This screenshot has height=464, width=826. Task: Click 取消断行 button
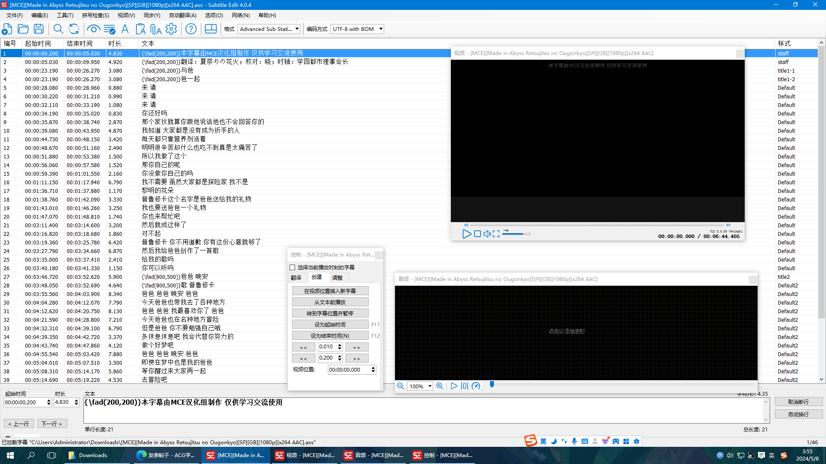[798, 402]
